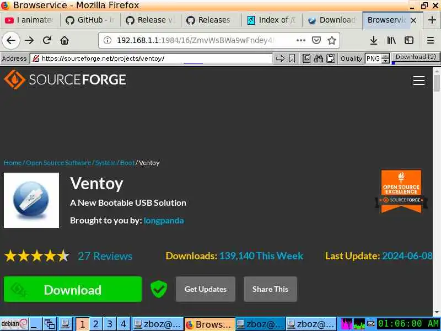Screen dimensions: 441x331
Task: Click the Browservice bookmark icon
Action: pyautogui.click(x=292, y=58)
